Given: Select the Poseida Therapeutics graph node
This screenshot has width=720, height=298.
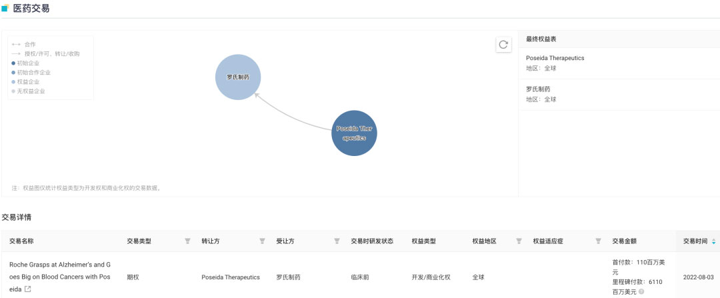Looking at the screenshot, I should pos(354,133).
